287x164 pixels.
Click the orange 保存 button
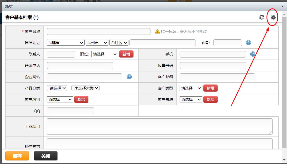click(17, 156)
